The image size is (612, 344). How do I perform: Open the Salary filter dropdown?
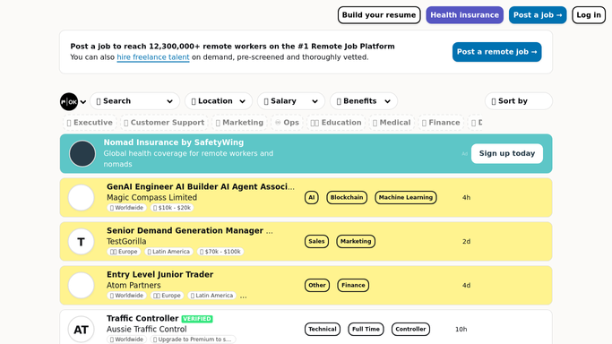click(x=291, y=101)
